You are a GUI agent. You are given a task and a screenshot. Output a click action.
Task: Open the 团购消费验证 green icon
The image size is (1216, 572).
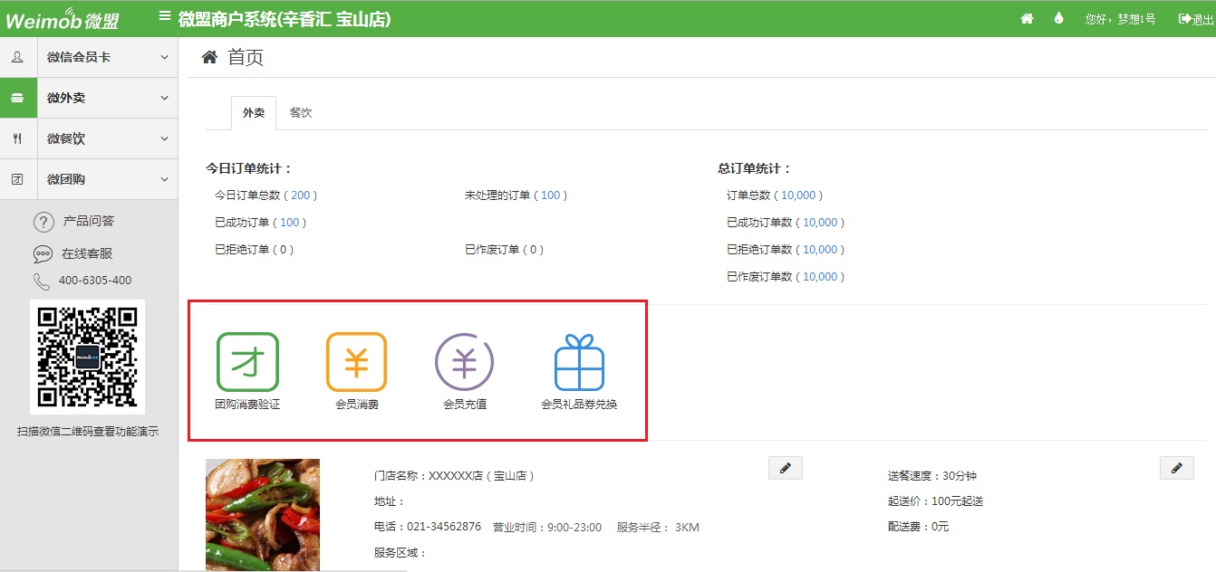tap(247, 362)
